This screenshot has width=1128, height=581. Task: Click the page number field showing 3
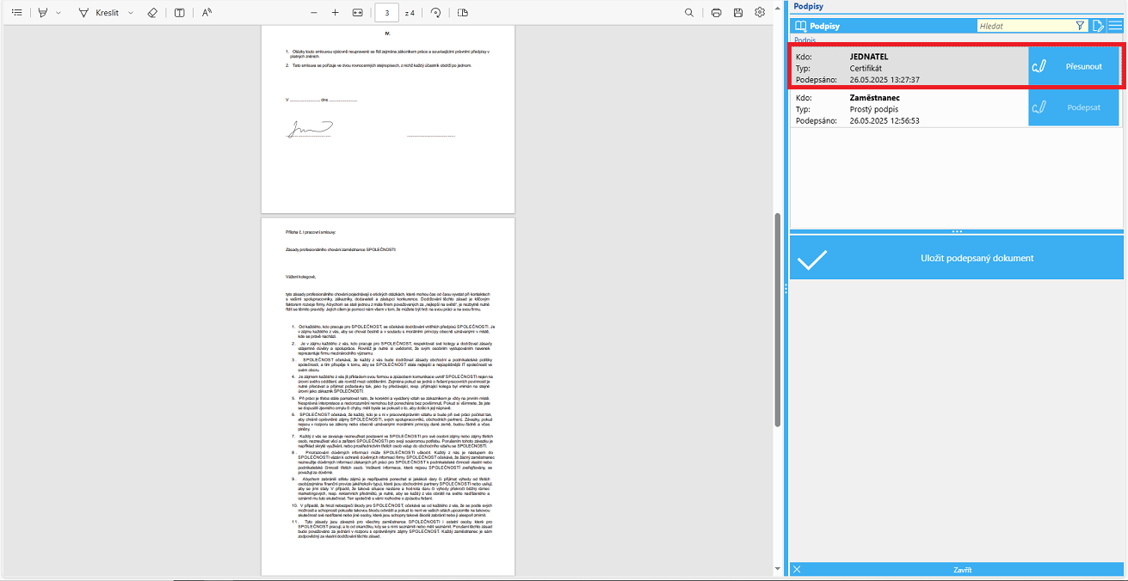pos(387,13)
